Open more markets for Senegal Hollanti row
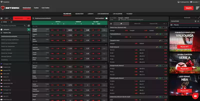This screenshot has height=101, width=200. click(x=104, y=30)
